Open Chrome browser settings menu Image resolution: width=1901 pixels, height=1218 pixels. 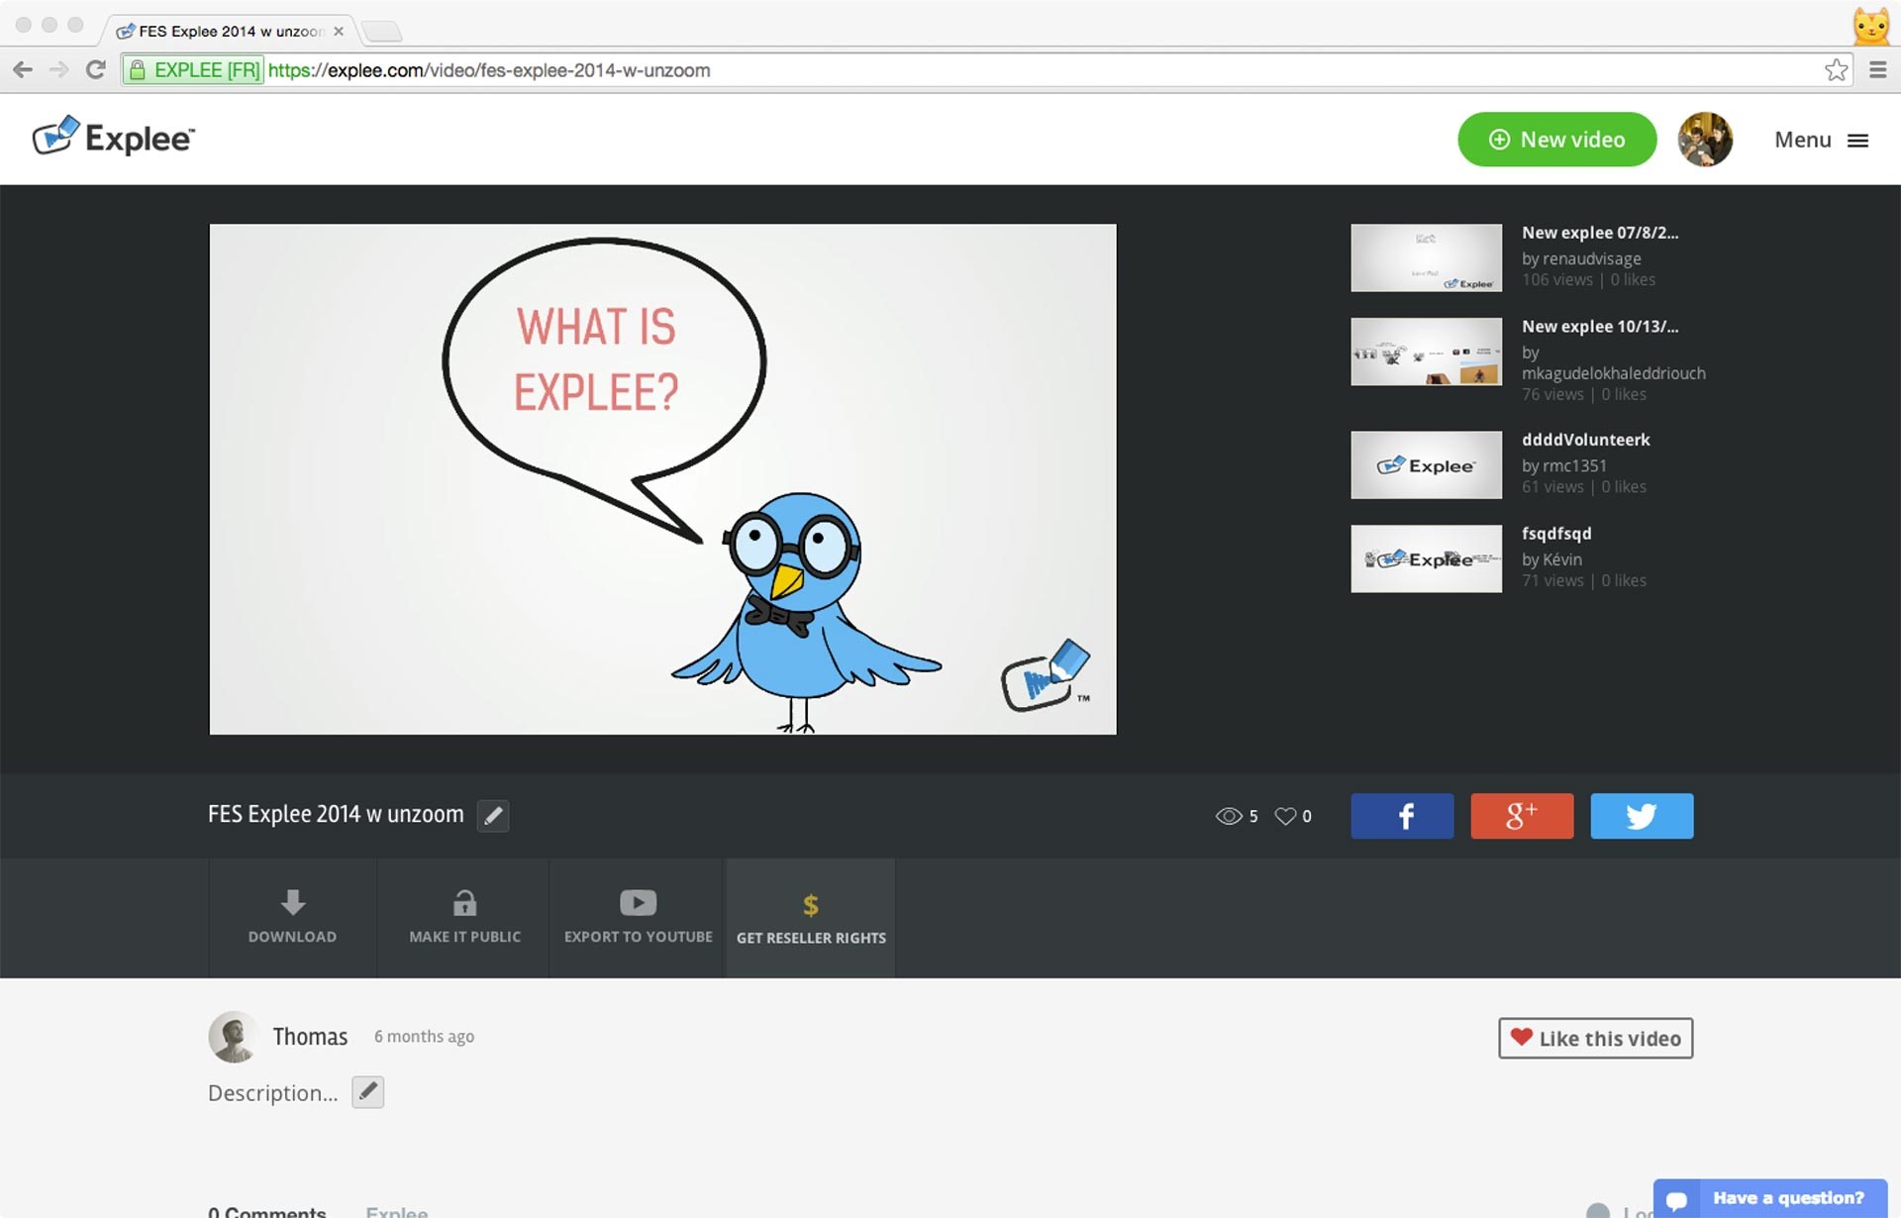coord(1877,70)
